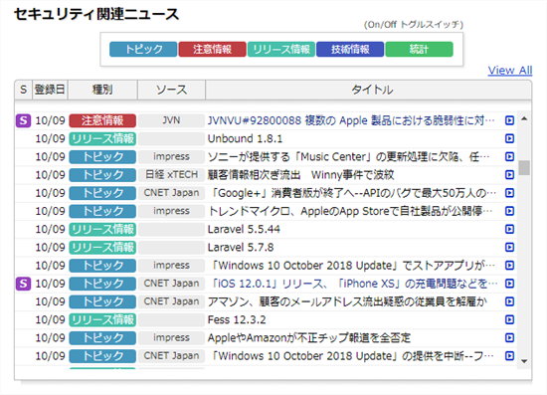The image size is (547, 395).
Task: Click the news list scrollbar thumb
Action: pyautogui.click(x=524, y=167)
